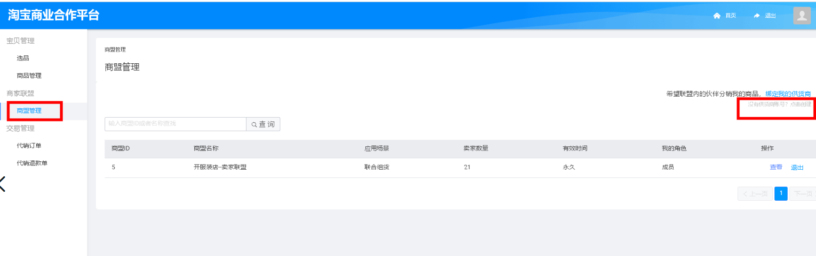This screenshot has width=816, height=256.
Task: Collapse sidebar with the left chevron
Action: pos(3,184)
